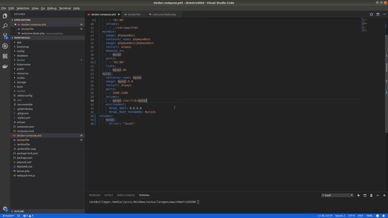
Task: Close docker-compose.yml in Open Editors list
Action: [x=15, y=24]
